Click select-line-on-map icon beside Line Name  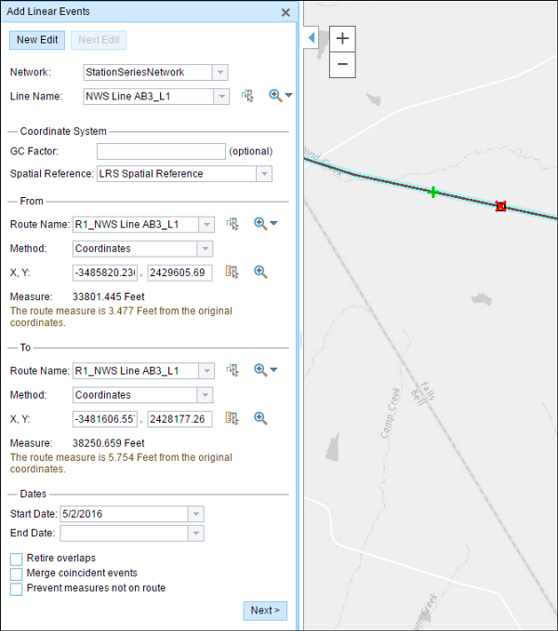click(247, 96)
